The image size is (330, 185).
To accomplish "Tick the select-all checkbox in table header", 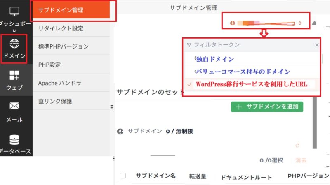I will click(123, 176).
